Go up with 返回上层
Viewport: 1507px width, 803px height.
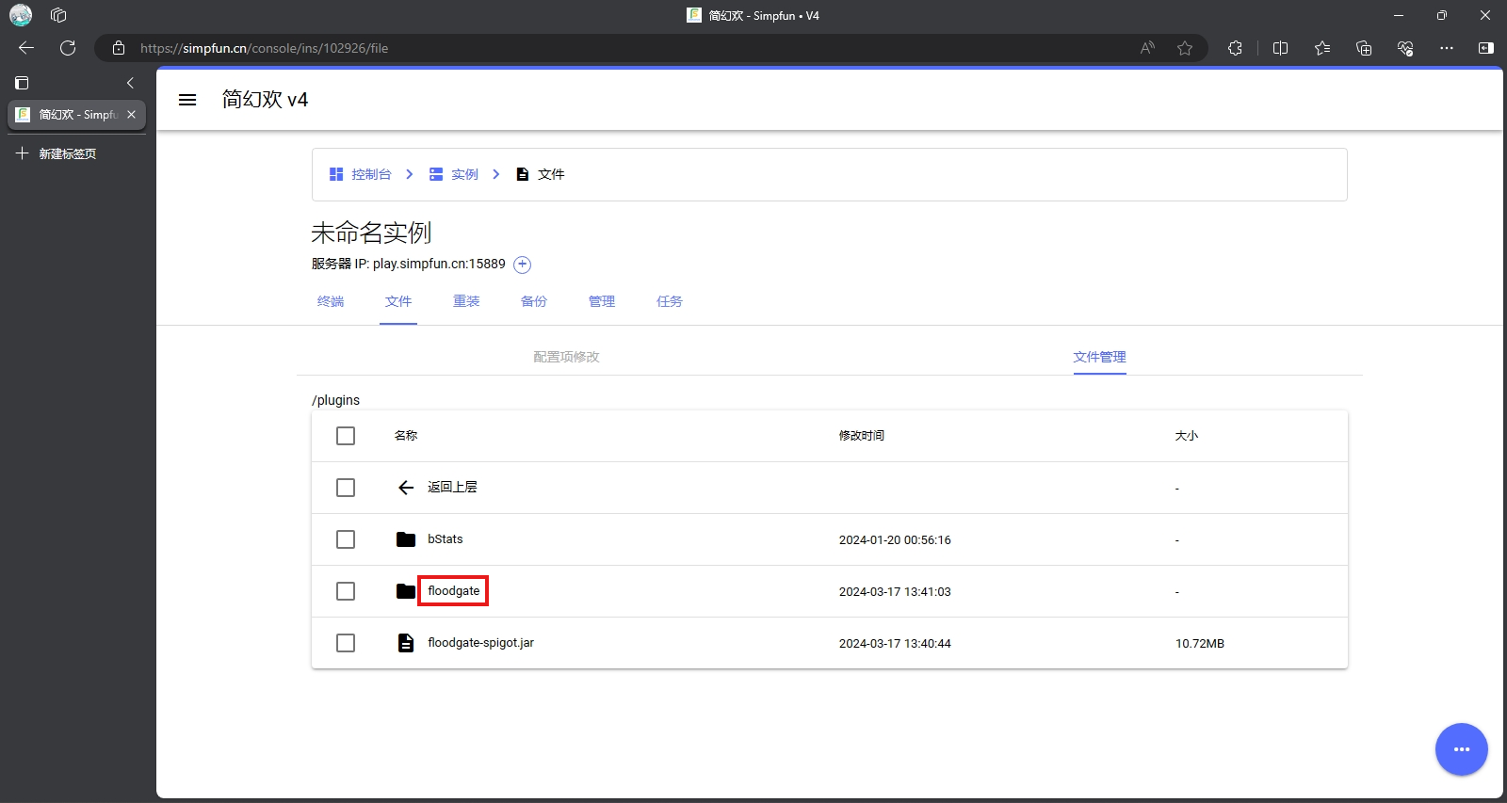tap(452, 487)
